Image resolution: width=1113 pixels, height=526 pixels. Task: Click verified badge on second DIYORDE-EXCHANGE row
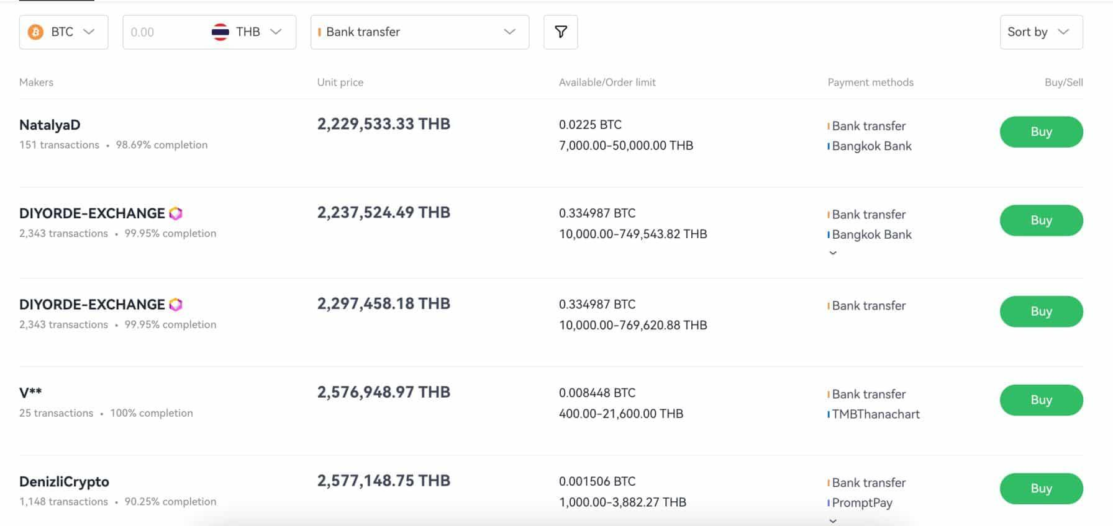[x=176, y=305]
